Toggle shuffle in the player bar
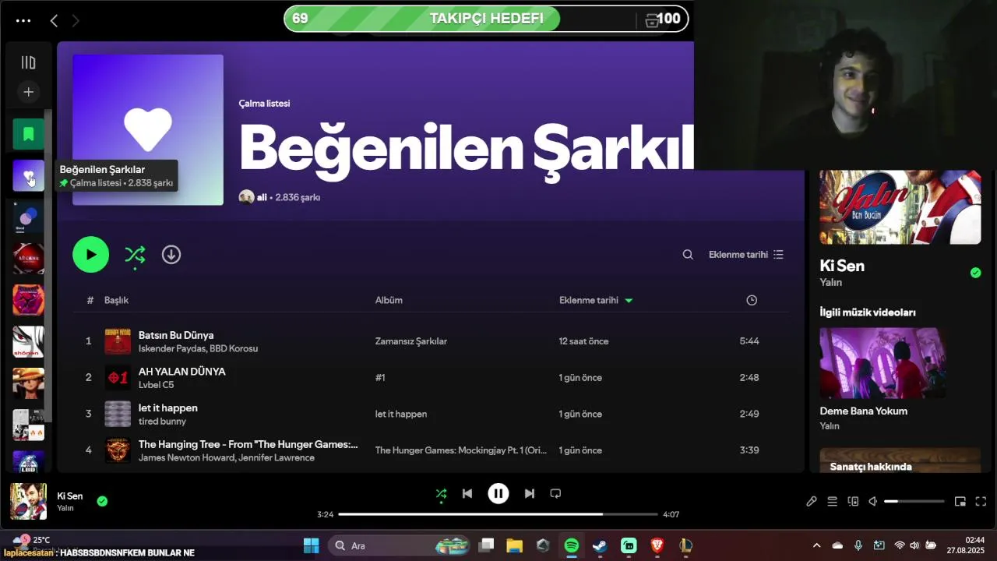The width and height of the screenshot is (997, 561). point(441,493)
